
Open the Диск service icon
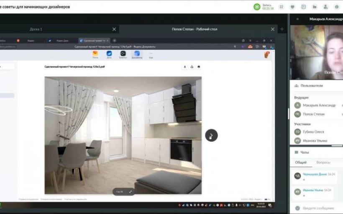coord(109,55)
